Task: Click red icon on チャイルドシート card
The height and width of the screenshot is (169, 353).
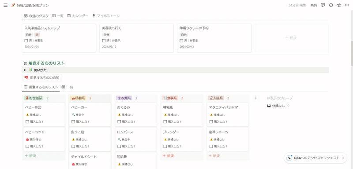Action: click(73, 164)
